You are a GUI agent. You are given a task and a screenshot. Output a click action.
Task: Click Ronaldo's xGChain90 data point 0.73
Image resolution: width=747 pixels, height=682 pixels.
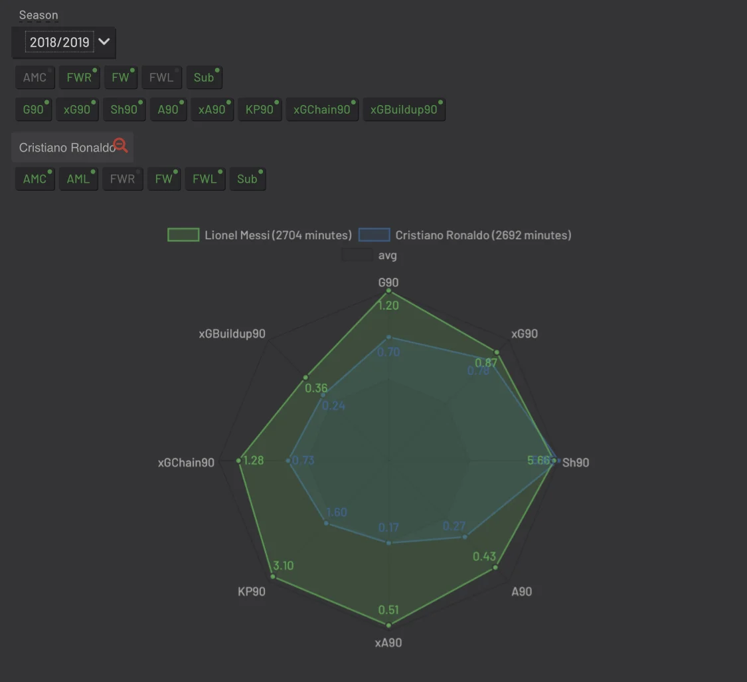point(288,461)
